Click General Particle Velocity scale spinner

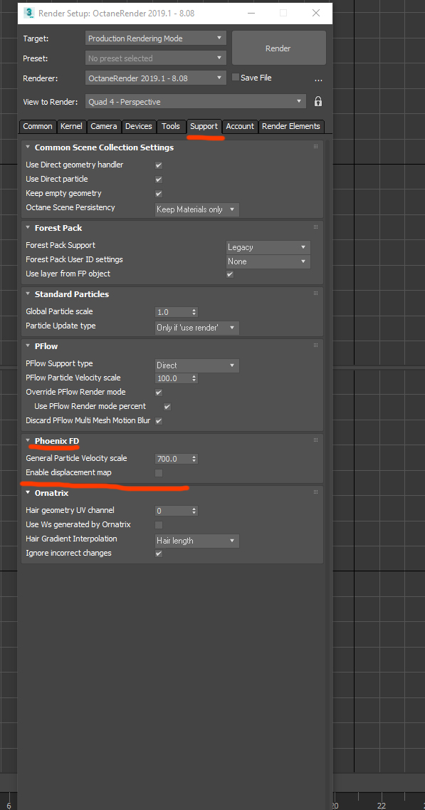tap(194, 459)
